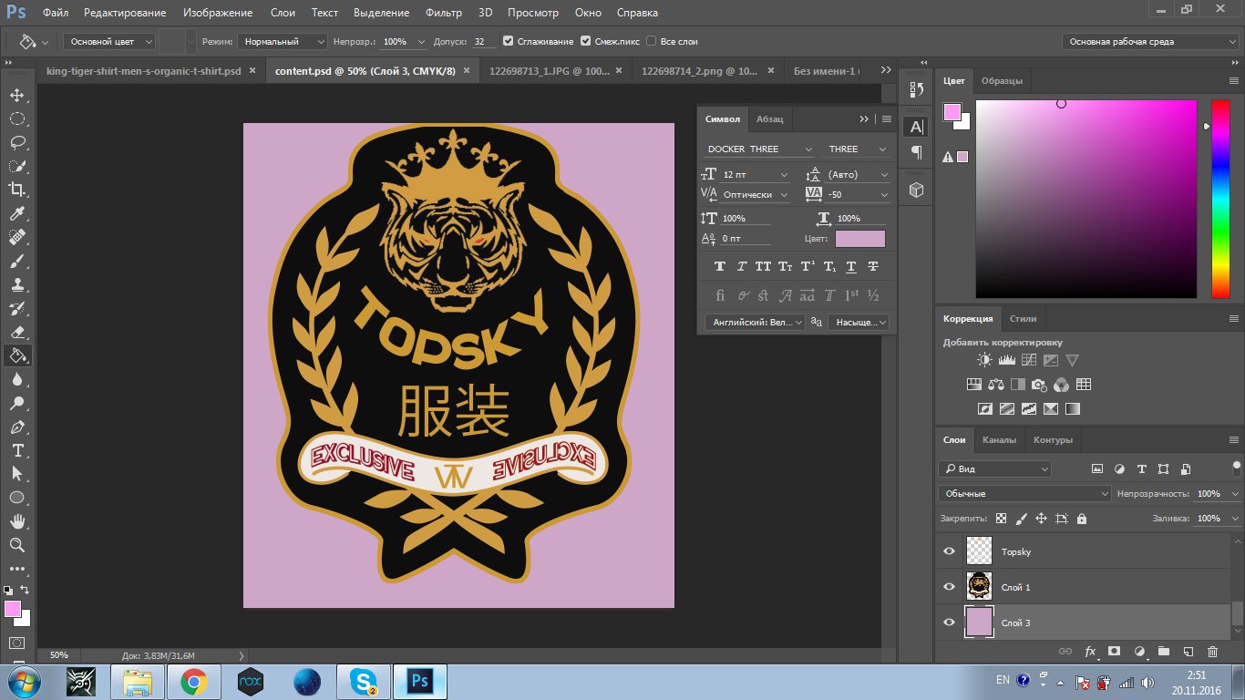Switch to the Абзац panel tab
1245x700 pixels.
tap(769, 119)
